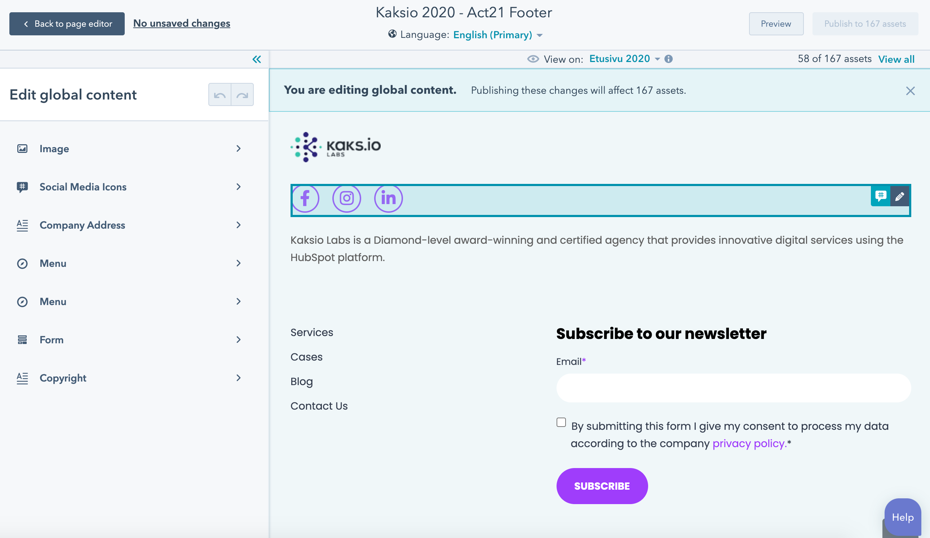Toggle the consent checkbox for privacy policy
The width and height of the screenshot is (930, 538).
561,422
